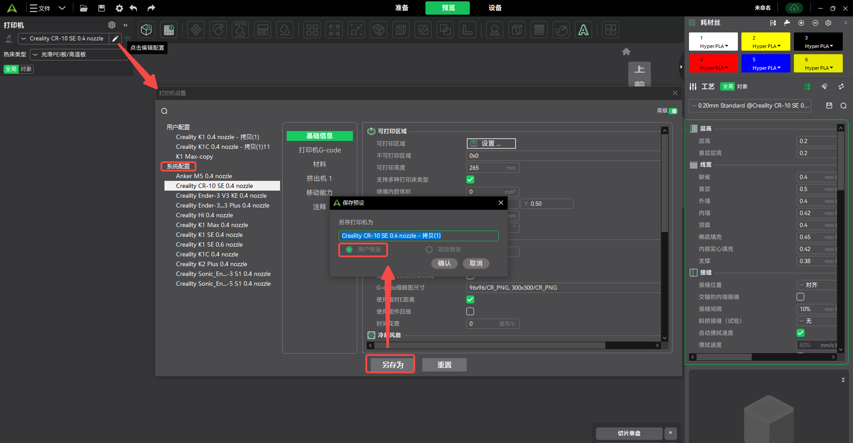
Task: Click search icon in process panel
Action: [x=843, y=106]
